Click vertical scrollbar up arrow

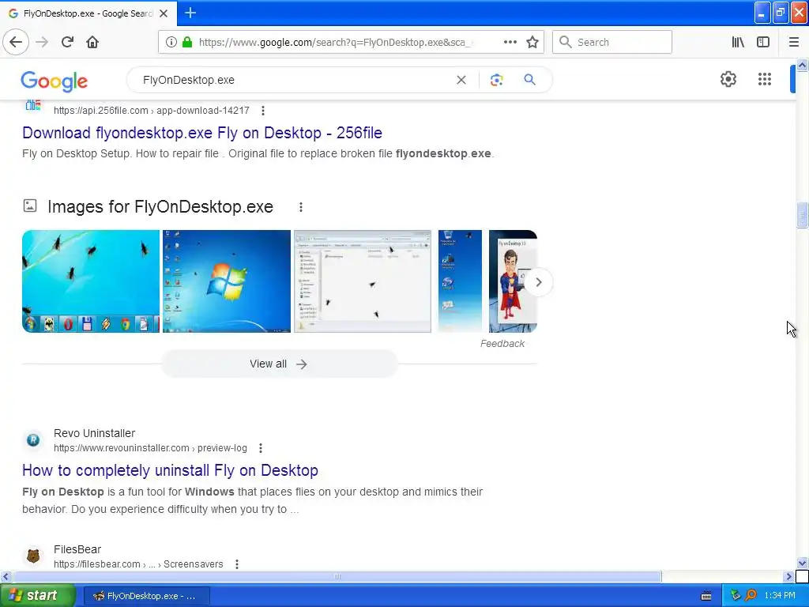coord(802,65)
